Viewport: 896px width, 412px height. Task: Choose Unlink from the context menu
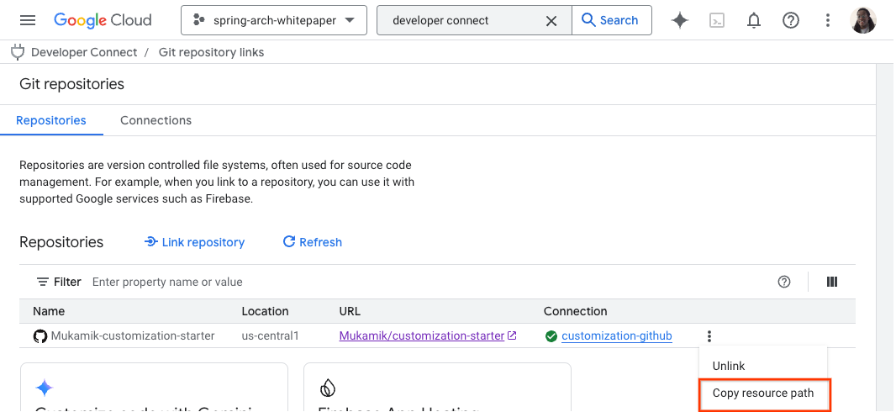tap(729, 367)
